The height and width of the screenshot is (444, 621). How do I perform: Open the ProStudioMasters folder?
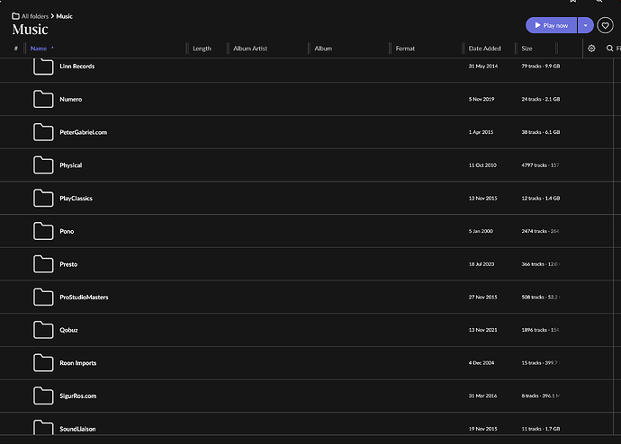tap(84, 297)
